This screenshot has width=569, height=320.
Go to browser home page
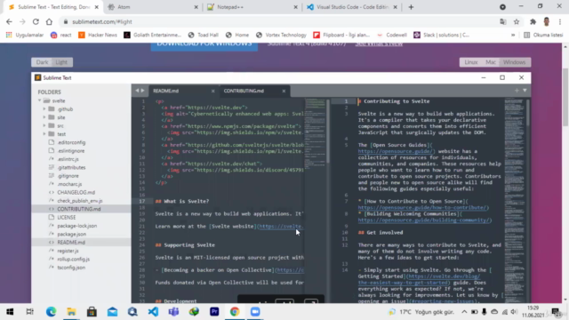(x=49, y=21)
